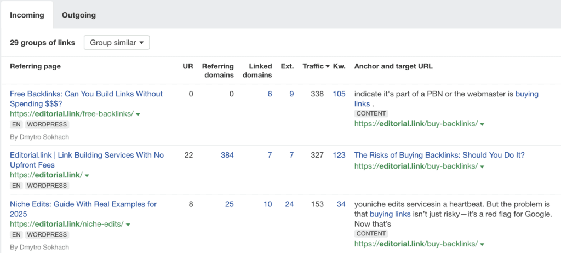Expand the editorial.link/ homepage URL arrow
Image resolution: width=561 pixels, height=253 pixels.
pyautogui.click(x=87, y=176)
